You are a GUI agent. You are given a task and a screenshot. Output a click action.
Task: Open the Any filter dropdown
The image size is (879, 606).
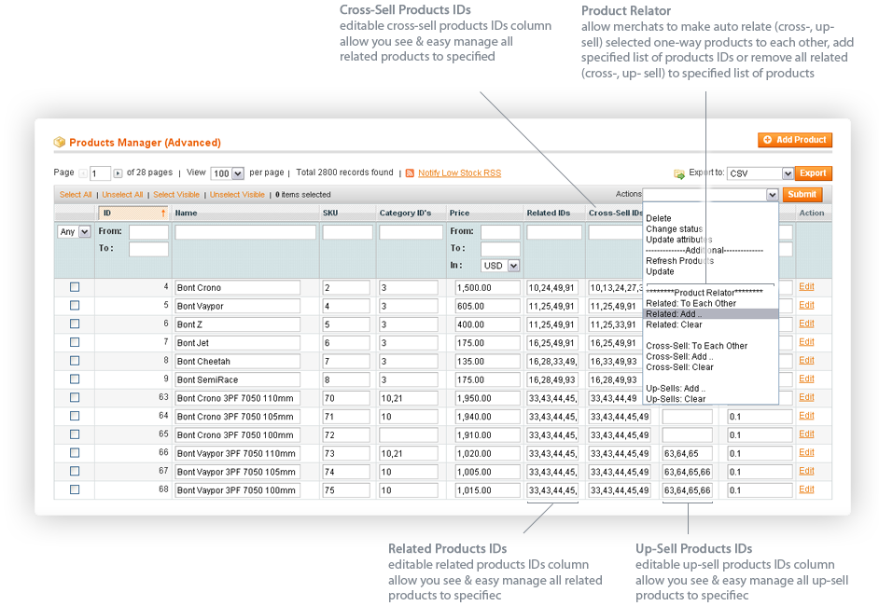pos(74,232)
